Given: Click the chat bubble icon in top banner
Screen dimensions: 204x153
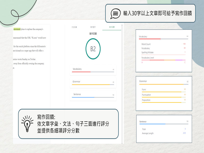Looking at the screenshot, I should [115, 13].
